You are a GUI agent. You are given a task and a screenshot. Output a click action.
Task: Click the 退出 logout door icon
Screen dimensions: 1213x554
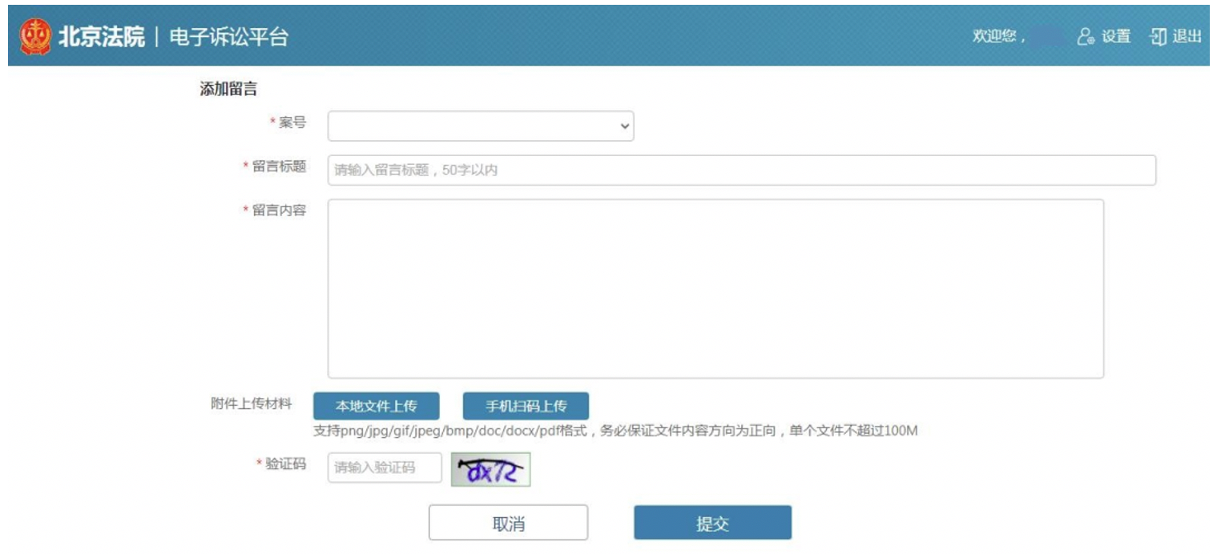click(1158, 37)
